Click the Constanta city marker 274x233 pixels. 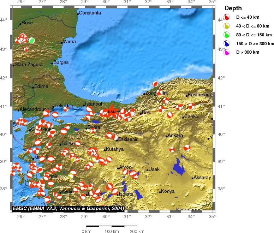point(78,14)
